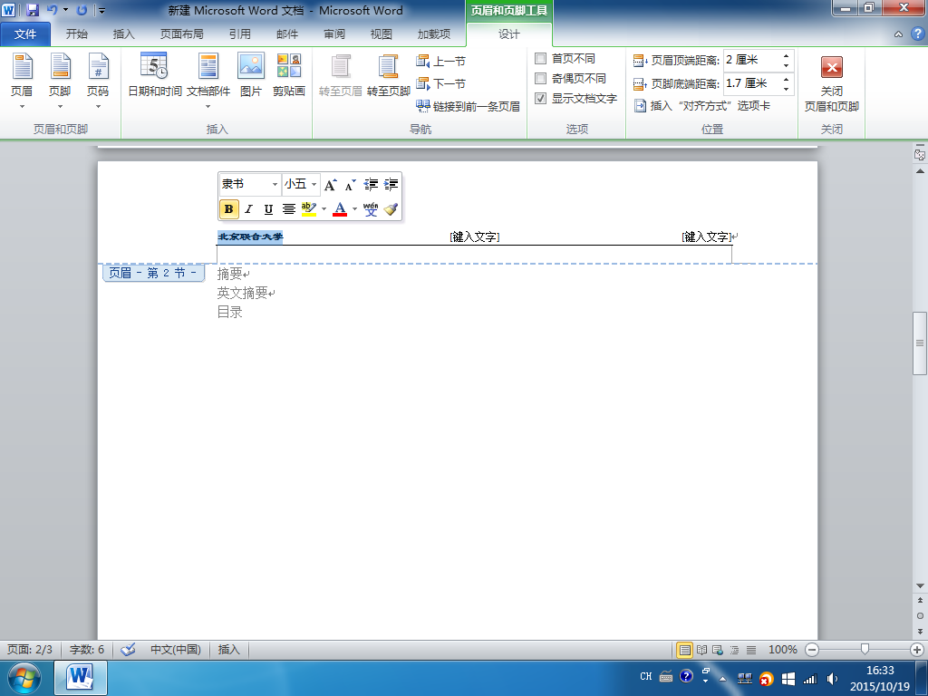Expand font color dropdown arrow
This screenshot has width=928, height=696.
354,209
